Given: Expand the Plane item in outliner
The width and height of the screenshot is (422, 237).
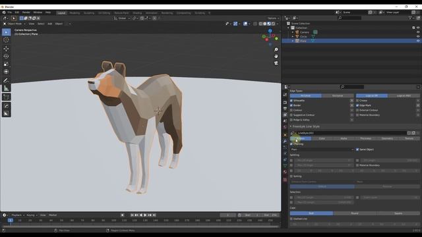Looking at the screenshot, I should click(293, 41).
